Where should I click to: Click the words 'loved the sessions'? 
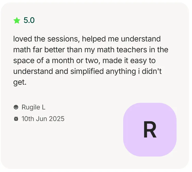click(x=46, y=39)
